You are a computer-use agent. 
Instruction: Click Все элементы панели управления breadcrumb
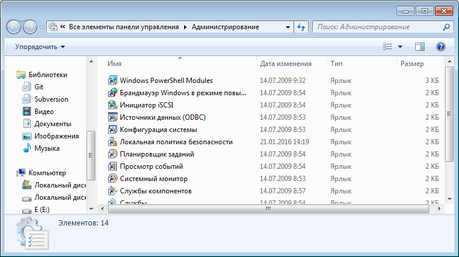[123, 27]
